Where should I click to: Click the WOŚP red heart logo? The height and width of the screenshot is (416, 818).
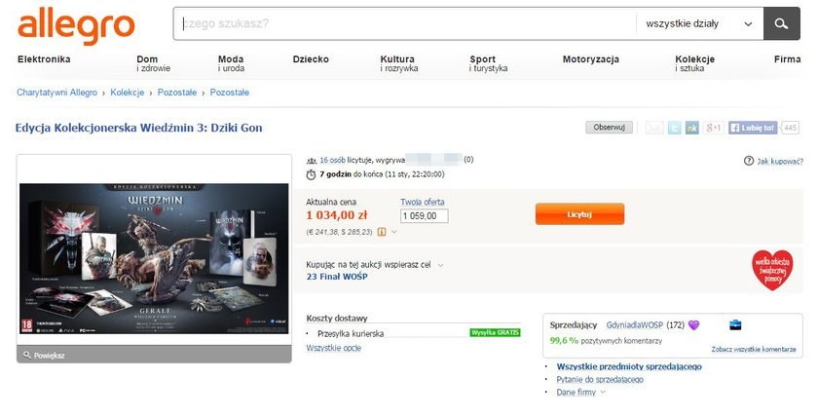(x=772, y=270)
